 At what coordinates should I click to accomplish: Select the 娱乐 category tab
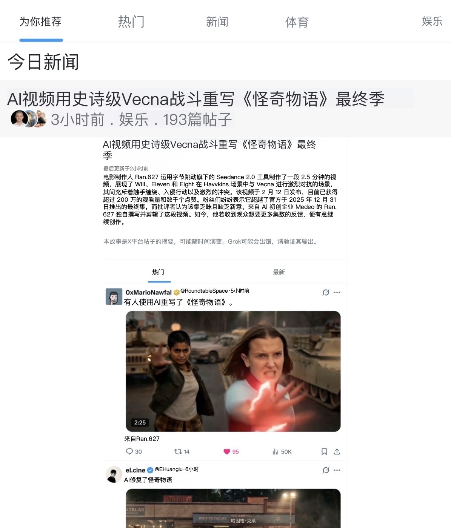tap(432, 21)
